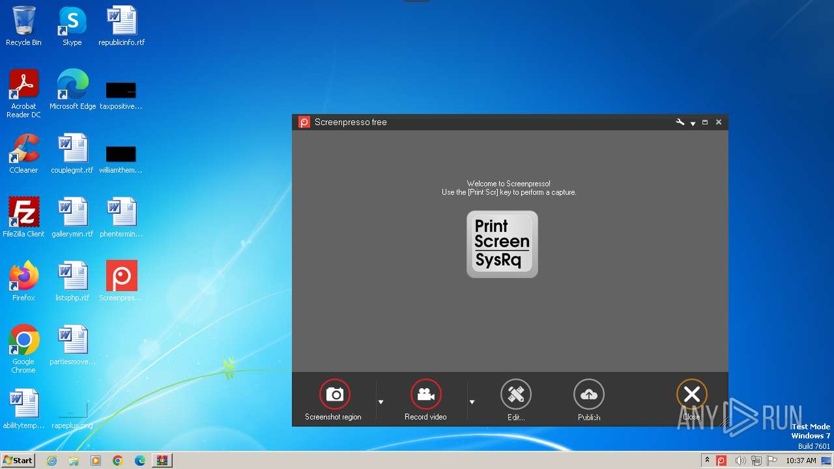This screenshot has height=469, width=834.
Task: Maximize the Screenpresso window
Action: click(x=705, y=122)
